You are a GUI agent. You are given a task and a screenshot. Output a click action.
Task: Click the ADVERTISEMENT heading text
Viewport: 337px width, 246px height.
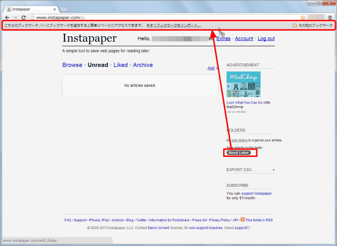point(243,65)
